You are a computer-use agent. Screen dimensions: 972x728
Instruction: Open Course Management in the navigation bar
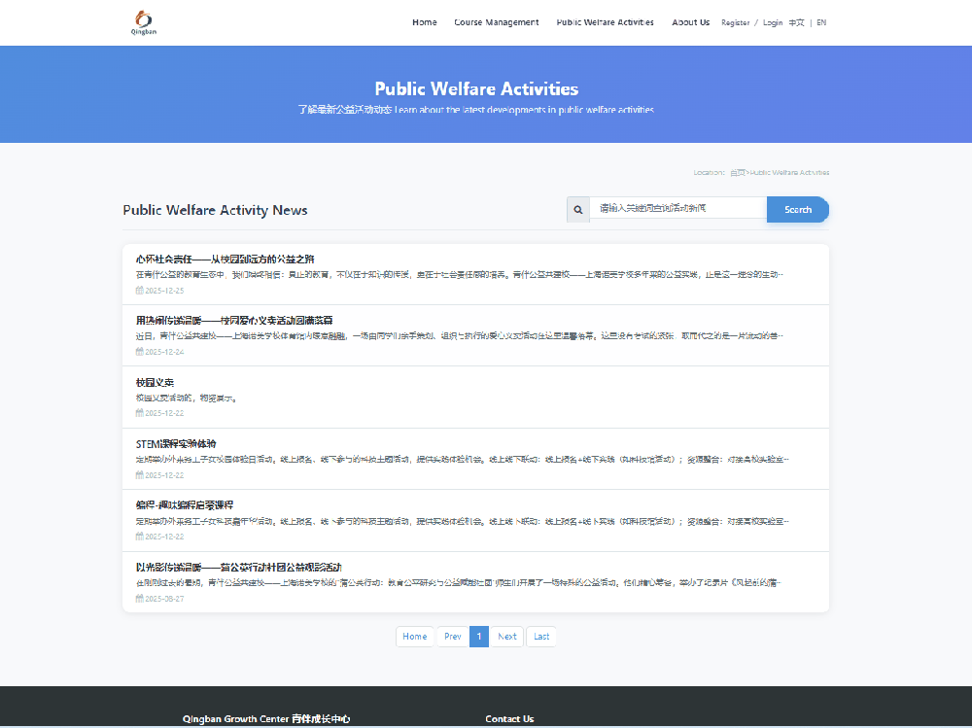point(497,22)
